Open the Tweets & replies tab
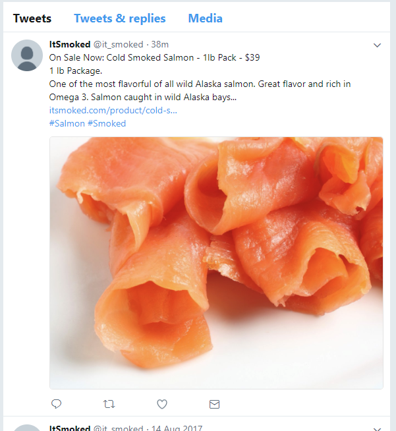 [x=120, y=18]
